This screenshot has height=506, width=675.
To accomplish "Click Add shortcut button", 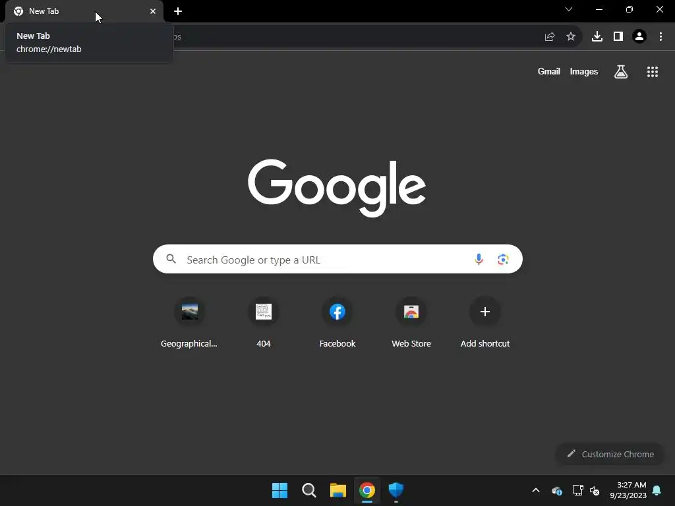I will pos(485,322).
